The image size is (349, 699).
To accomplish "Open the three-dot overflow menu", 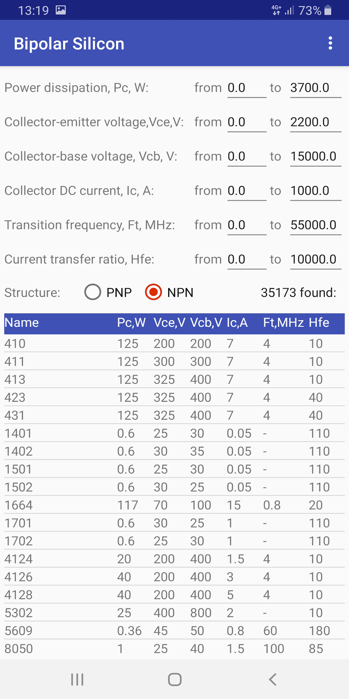I will [330, 43].
